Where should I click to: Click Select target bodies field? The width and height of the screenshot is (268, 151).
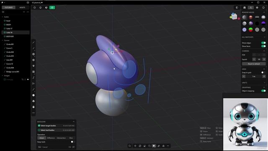pos(56,126)
